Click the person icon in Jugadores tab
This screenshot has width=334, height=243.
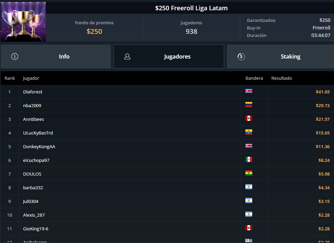coord(127,57)
